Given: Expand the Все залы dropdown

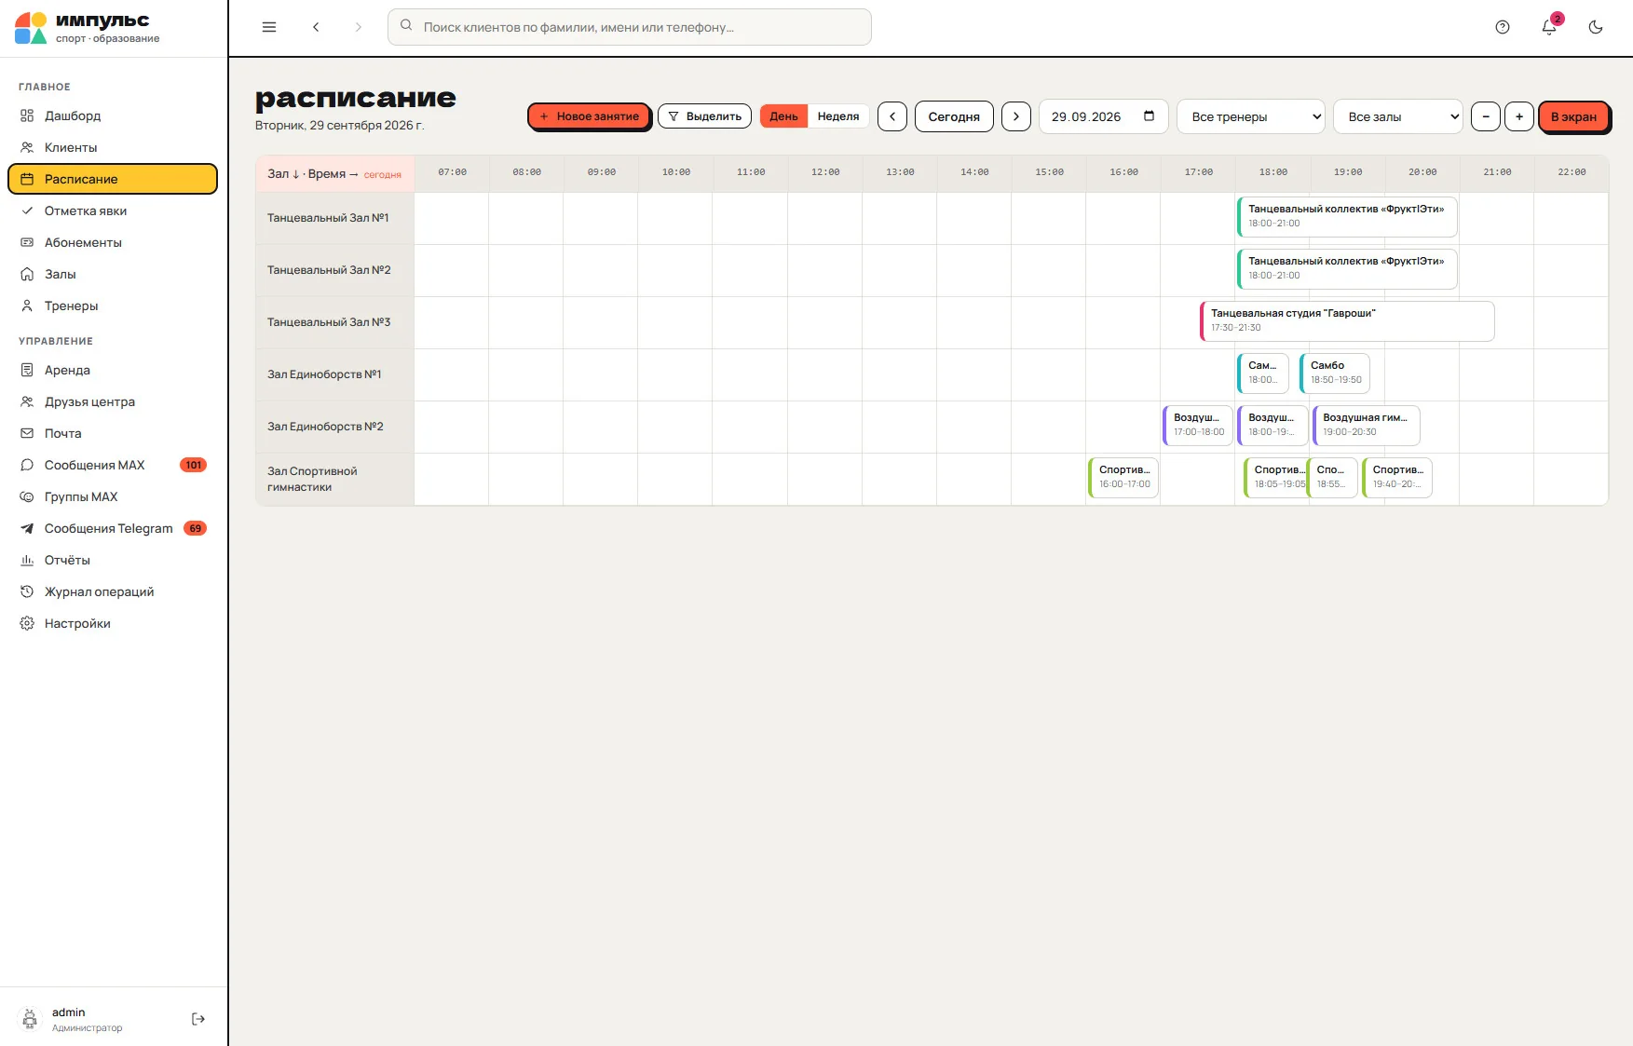Looking at the screenshot, I should tap(1398, 116).
